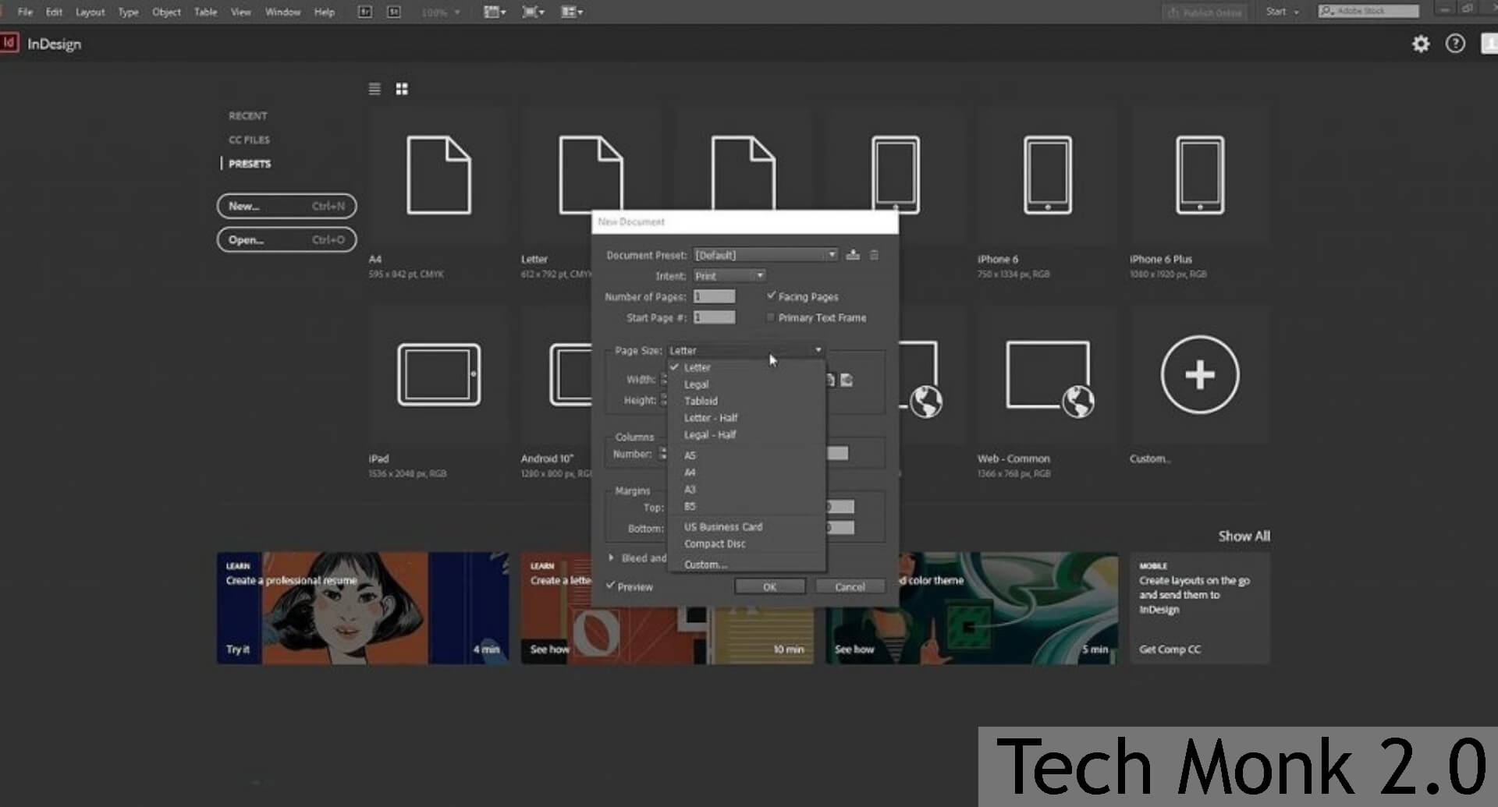1498x807 pixels.
Task: Click the Publish Online button
Action: pyautogui.click(x=1205, y=12)
